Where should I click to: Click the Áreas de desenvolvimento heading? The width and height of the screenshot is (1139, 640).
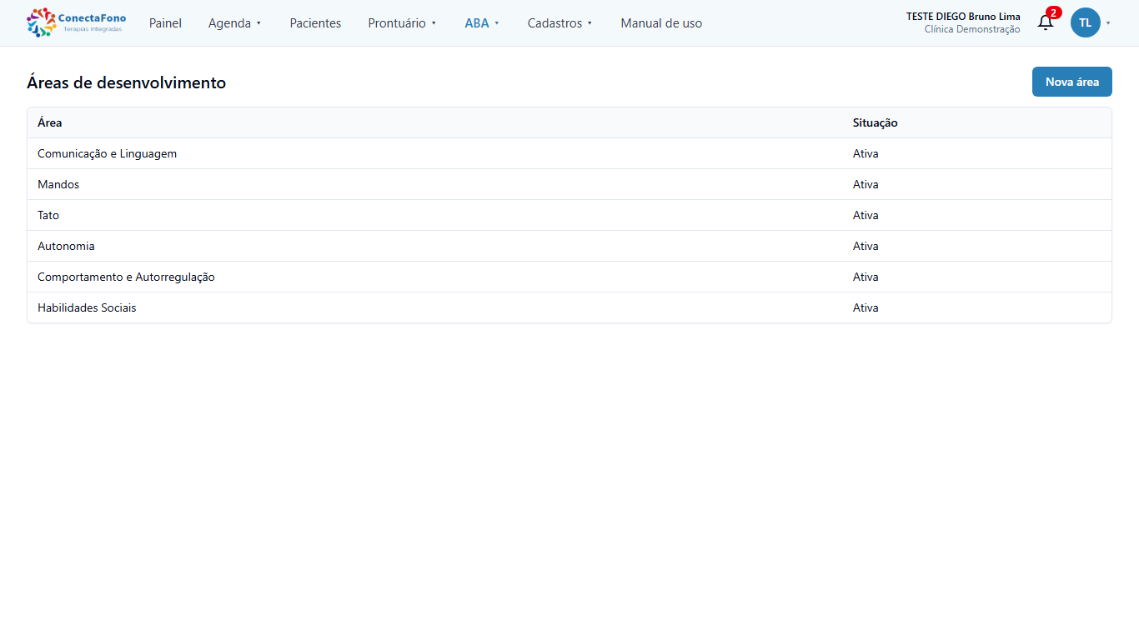click(127, 82)
